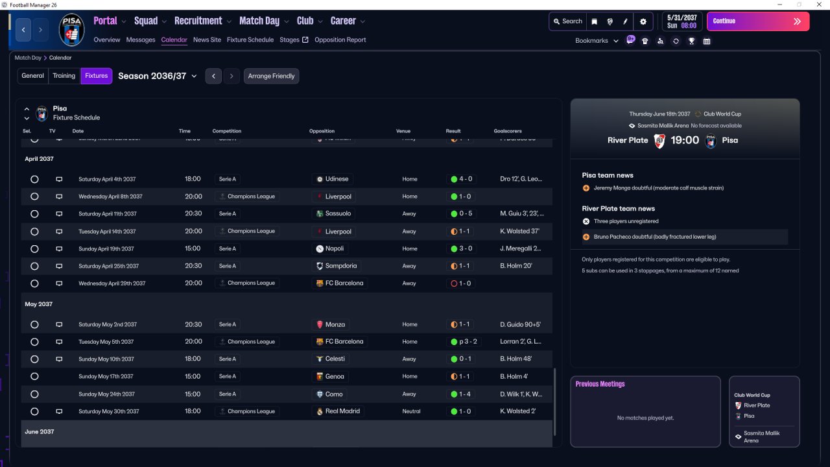Open the world globe icon in toolbar
The width and height of the screenshot is (830, 467).
610,21
